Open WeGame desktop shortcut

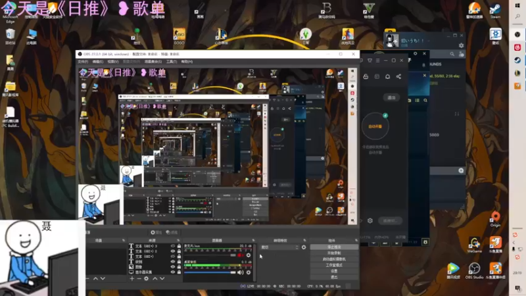click(474, 245)
